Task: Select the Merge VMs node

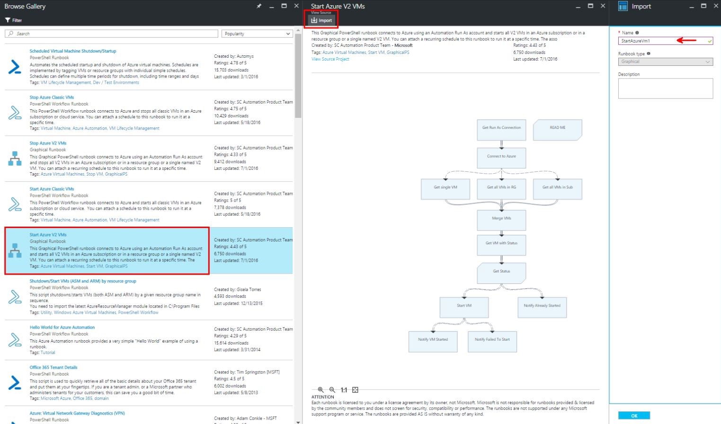Action: tap(502, 221)
